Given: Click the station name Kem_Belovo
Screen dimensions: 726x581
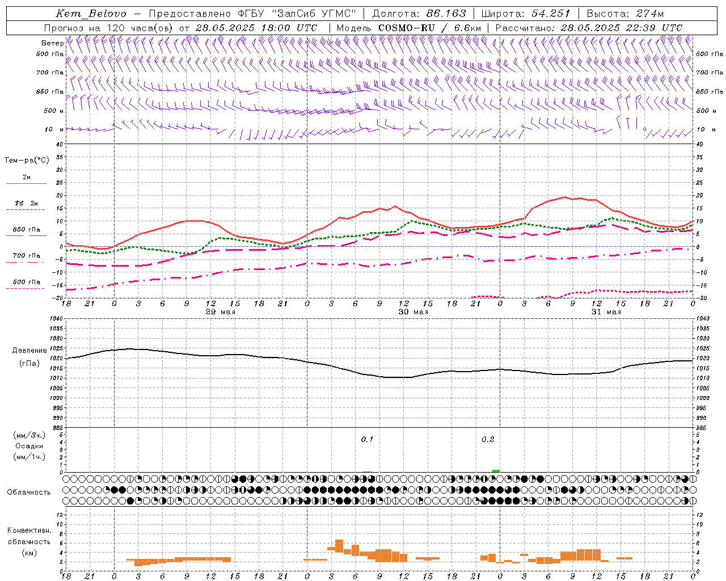Looking at the screenshot, I should click(92, 14).
